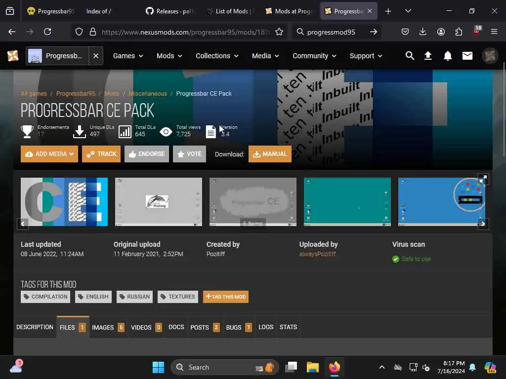Click the Pocket save icon
This screenshot has height=379, width=506.
coord(405,32)
